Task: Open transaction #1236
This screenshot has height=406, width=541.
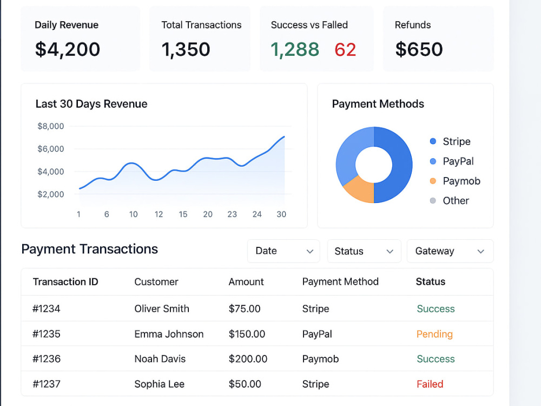Action: tap(46, 359)
